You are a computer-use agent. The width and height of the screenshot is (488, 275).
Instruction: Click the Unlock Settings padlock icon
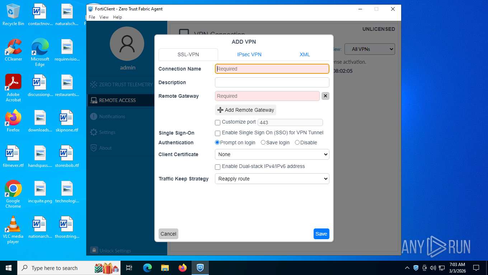click(94, 250)
